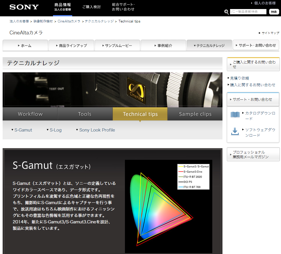Image resolution: width=281 pixels, height=254 pixels.
Task: Click the サポート・お問い合わせ navigation button
Action: click(x=255, y=45)
